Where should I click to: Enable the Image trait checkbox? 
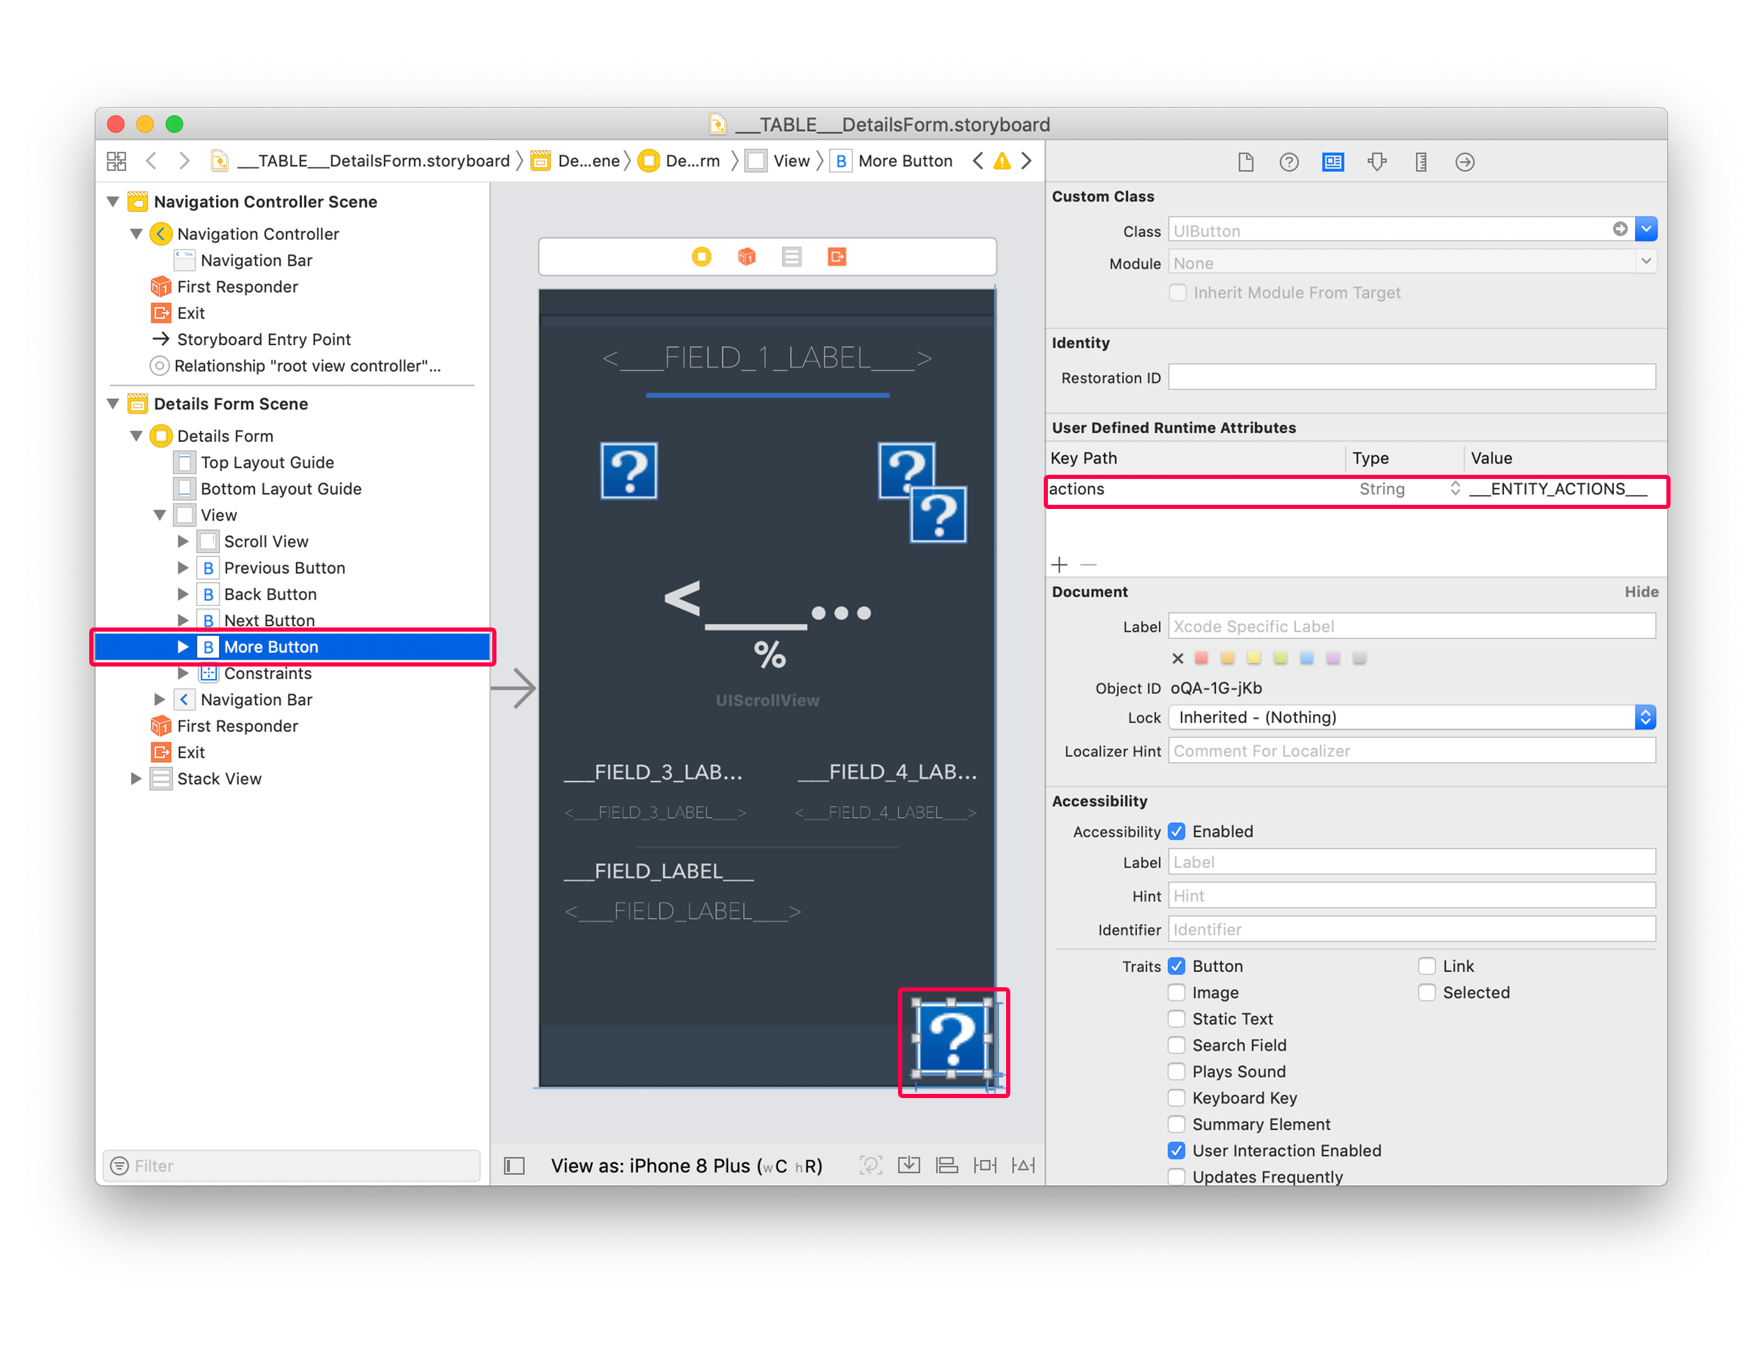coord(1176,993)
